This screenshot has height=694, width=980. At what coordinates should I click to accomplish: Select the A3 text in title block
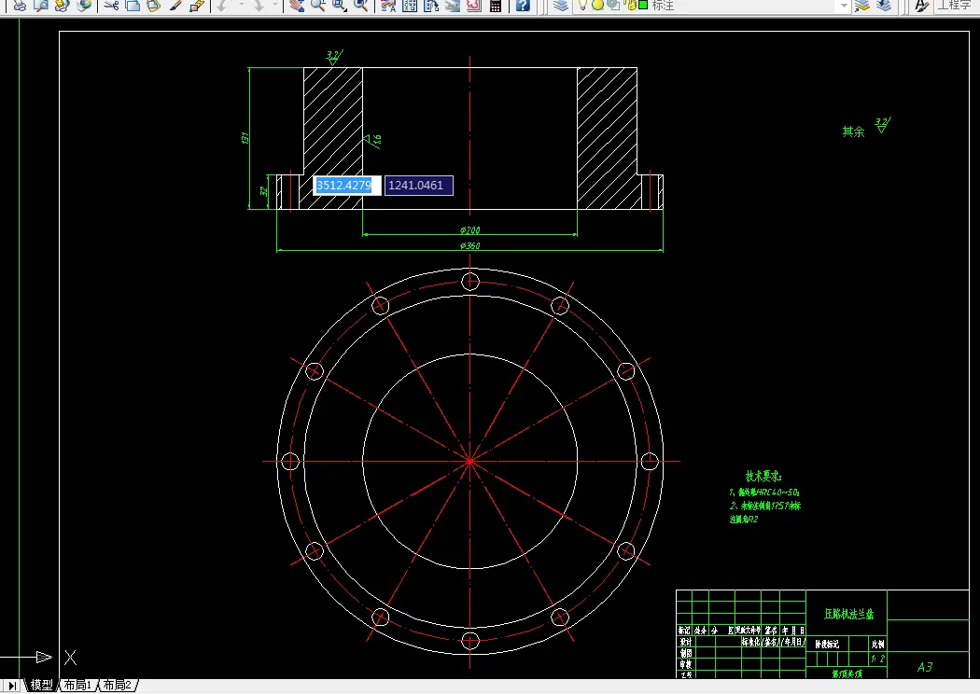pos(925,667)
